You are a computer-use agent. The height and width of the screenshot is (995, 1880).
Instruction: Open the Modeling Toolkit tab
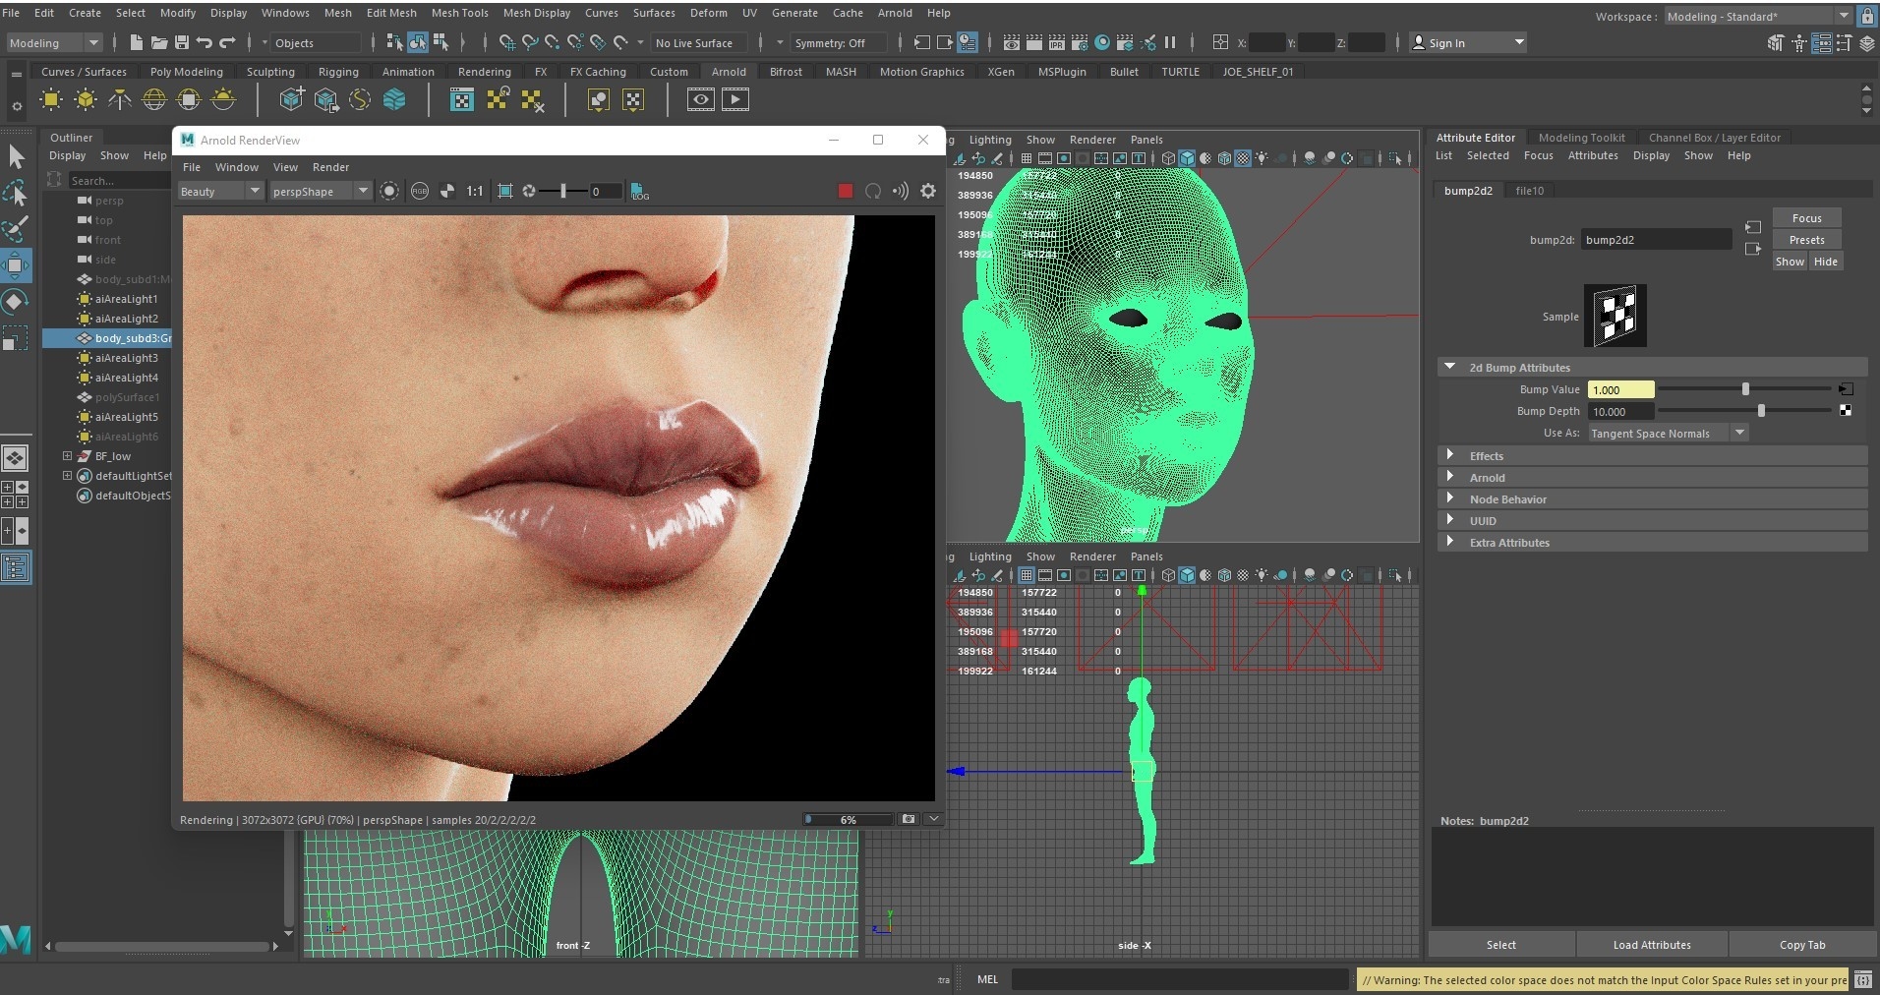tap(1581, 138)
